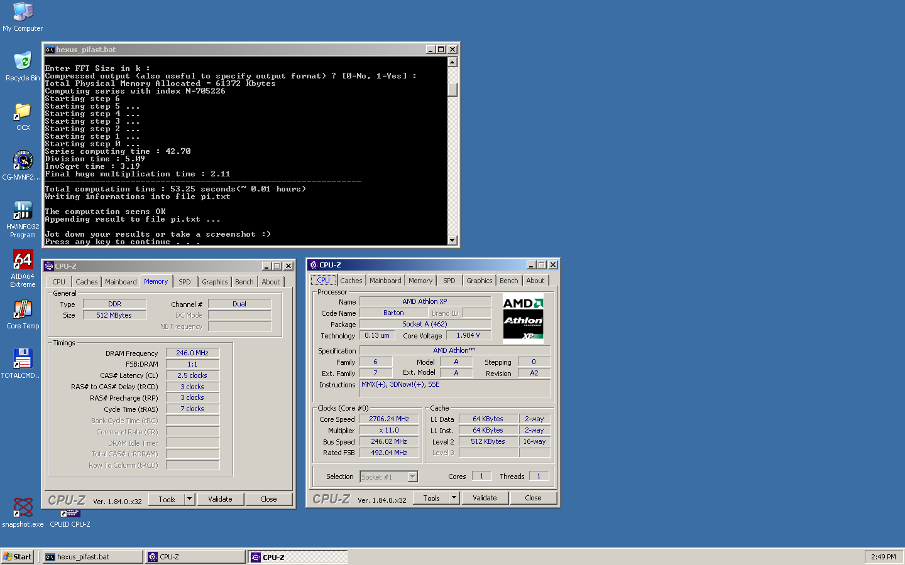Open About tab in the right CPU-Z window
905x565 pixels.
coord(535,281)
